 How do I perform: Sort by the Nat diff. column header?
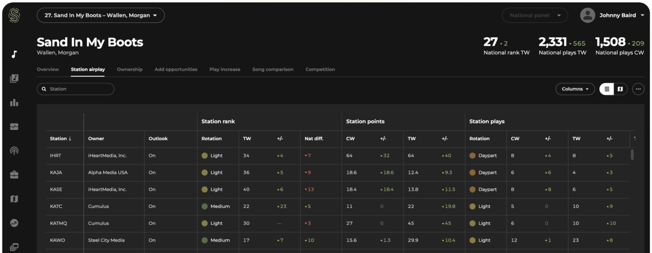point(314,139)
